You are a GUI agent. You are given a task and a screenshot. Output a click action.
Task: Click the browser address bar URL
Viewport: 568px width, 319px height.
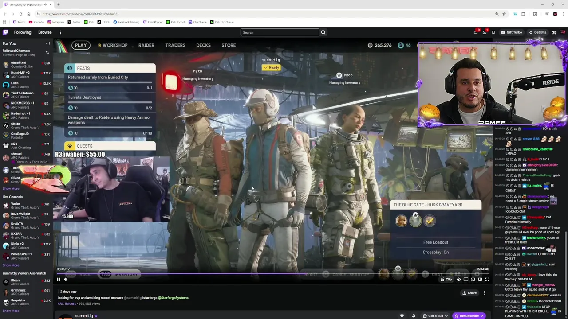pyautogui.click(x=80, y=14)
